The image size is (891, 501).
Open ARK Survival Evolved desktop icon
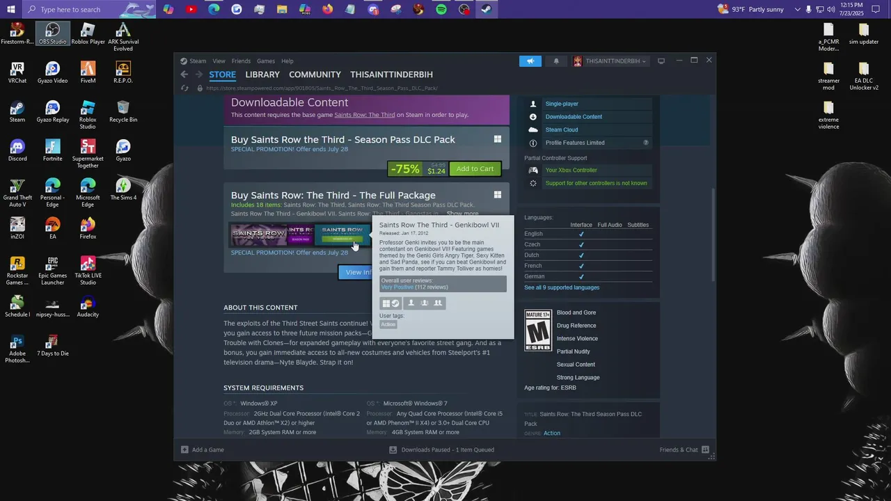pos(123,36)
